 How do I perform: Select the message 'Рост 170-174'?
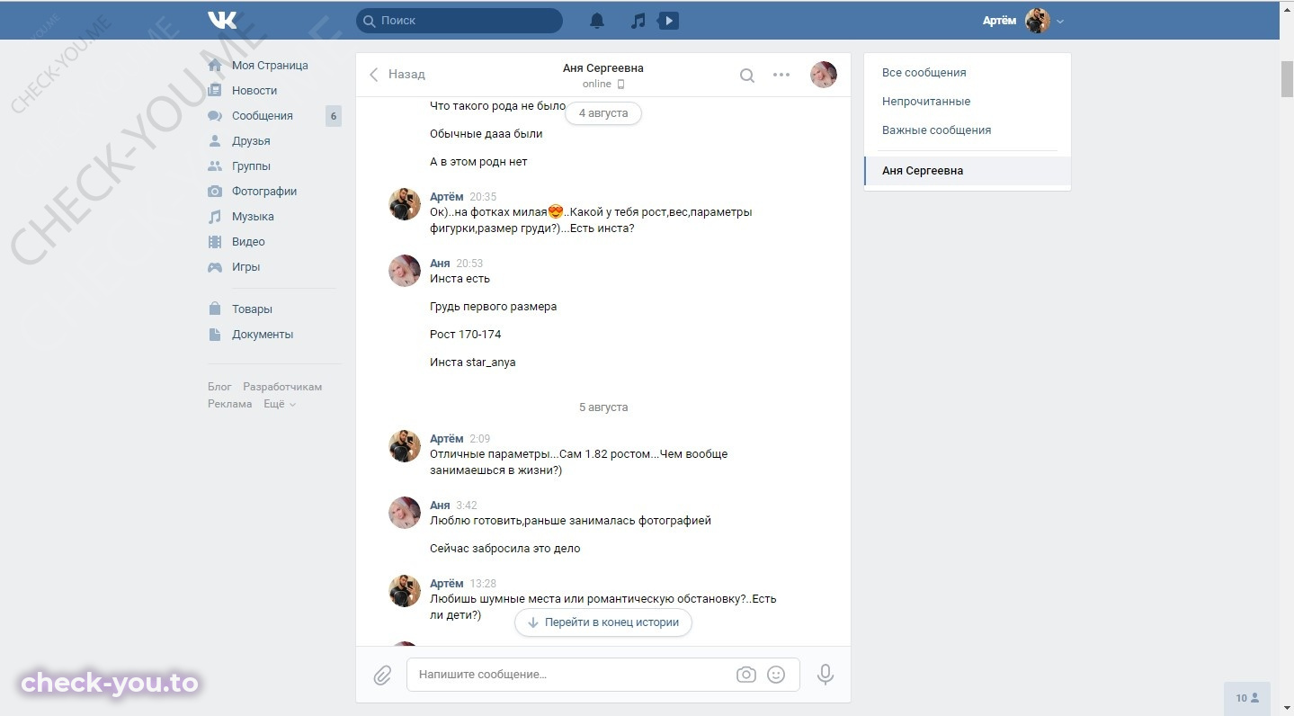pos(466,335)
